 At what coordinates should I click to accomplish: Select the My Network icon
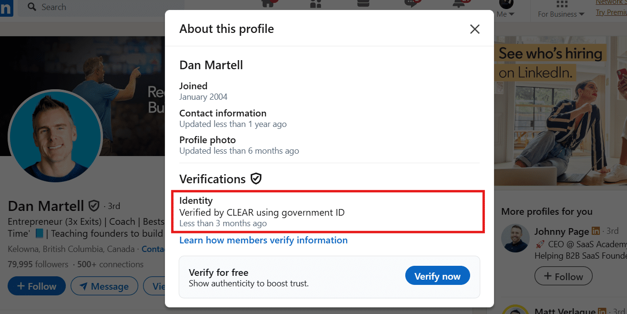pyautogui.click(x=315, y=4)
